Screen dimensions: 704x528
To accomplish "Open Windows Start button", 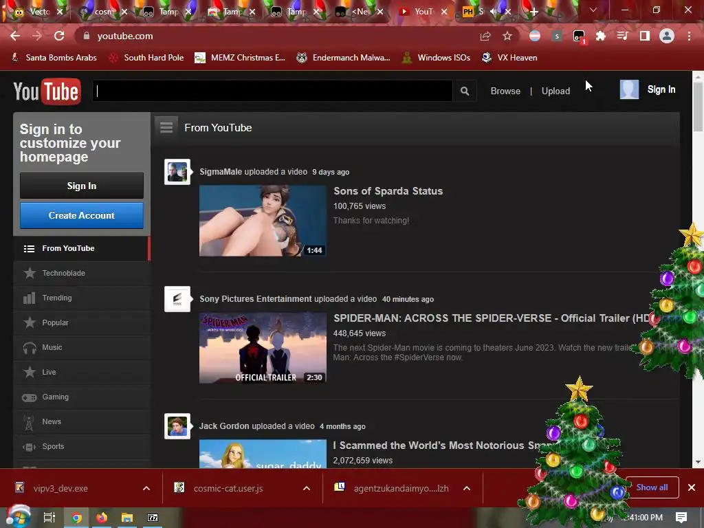I will click(18, 518).
